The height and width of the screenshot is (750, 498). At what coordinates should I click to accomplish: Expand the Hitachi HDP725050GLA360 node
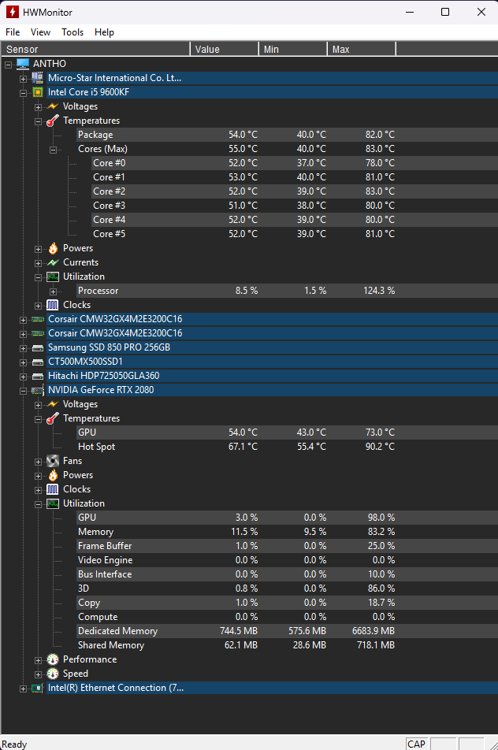click(x=23, y=377)
